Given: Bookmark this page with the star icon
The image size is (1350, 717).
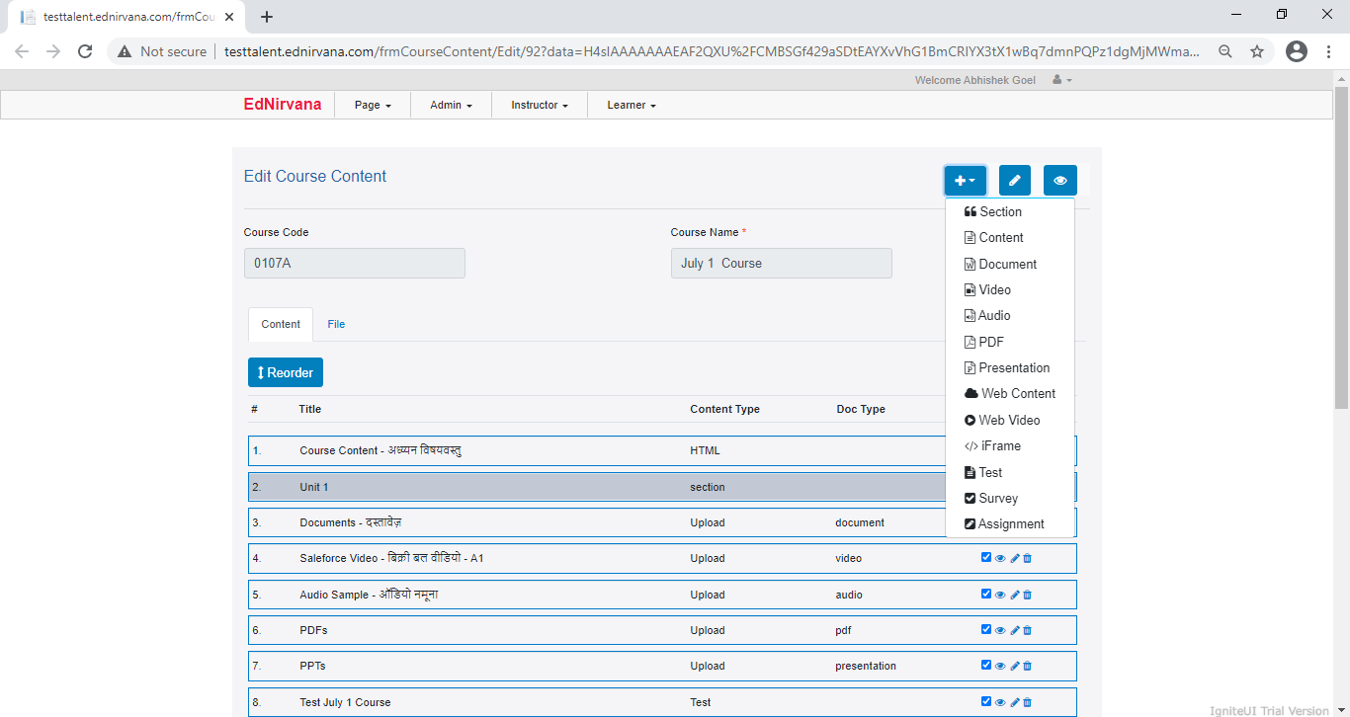Looking at the screenshot, I should click(1257, 51).
